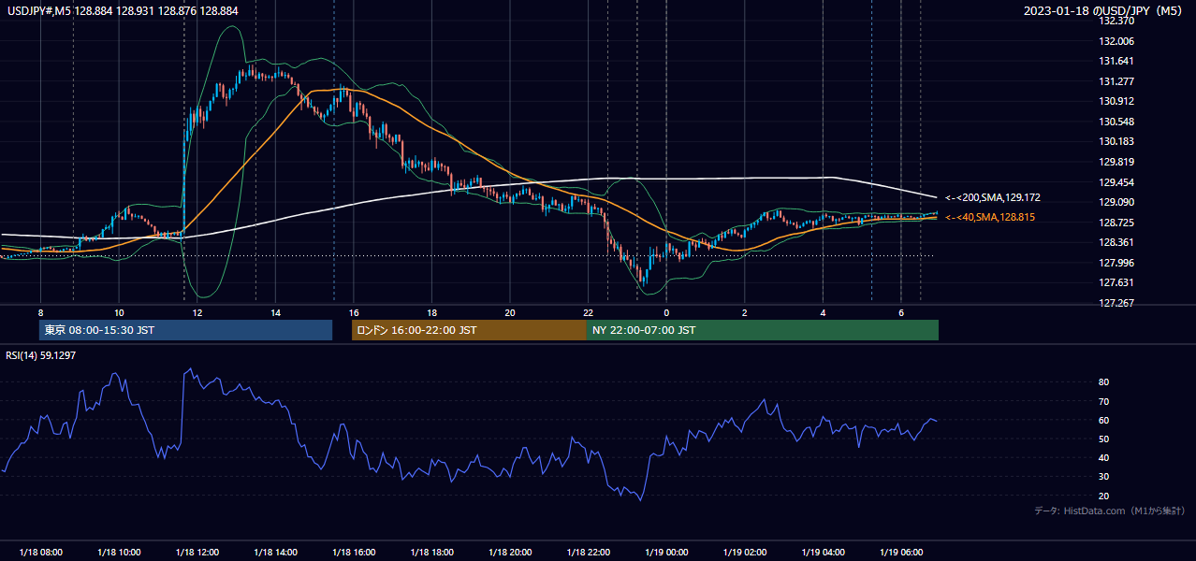Click the hour label 16 under the price chart
This screenshot has width=1196, height=561.
[354, 312]
